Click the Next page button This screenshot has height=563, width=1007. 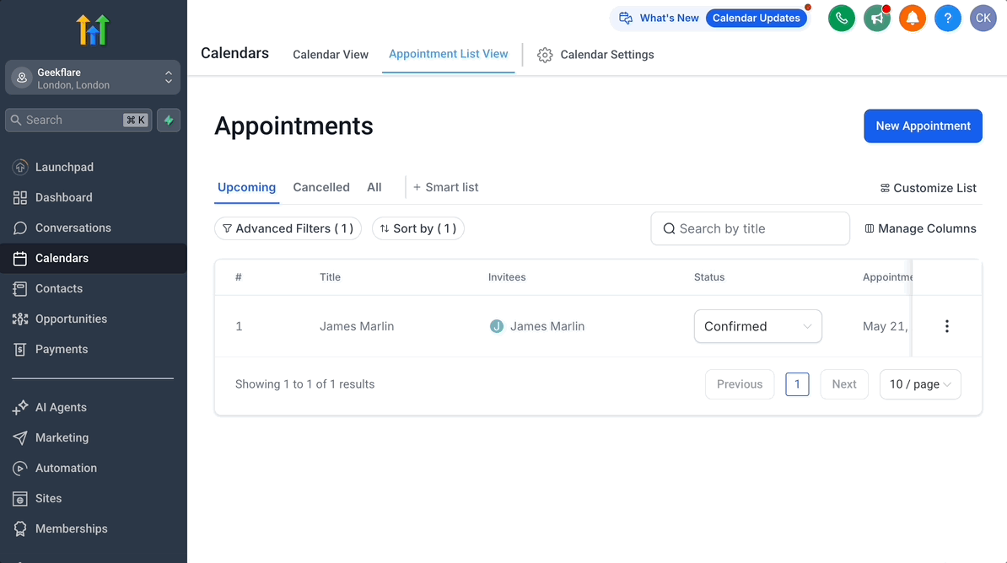(844, 383)
